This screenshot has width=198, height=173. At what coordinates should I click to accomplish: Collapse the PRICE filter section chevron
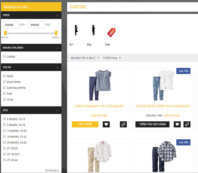click(x=57, y=15)
